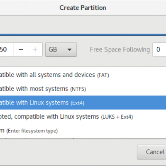Click the arrow on GB combo box
166x166 pixels.
click(x=69, y=49)
